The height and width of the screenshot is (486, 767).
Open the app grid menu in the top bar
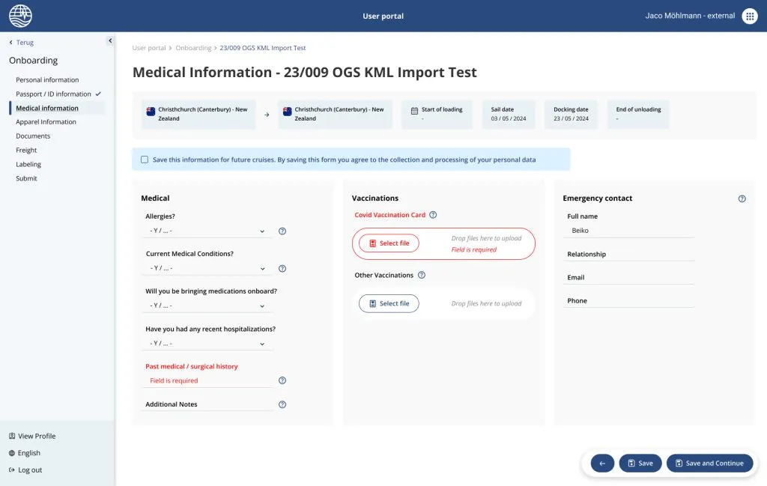point(749,15)
